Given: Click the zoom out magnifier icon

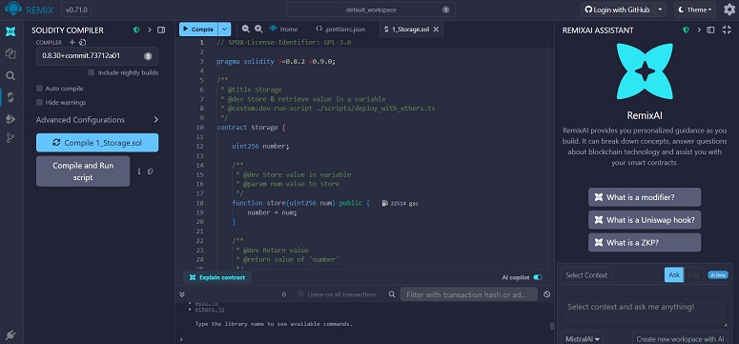Looking at the screenshot, I should pos(246,29).
